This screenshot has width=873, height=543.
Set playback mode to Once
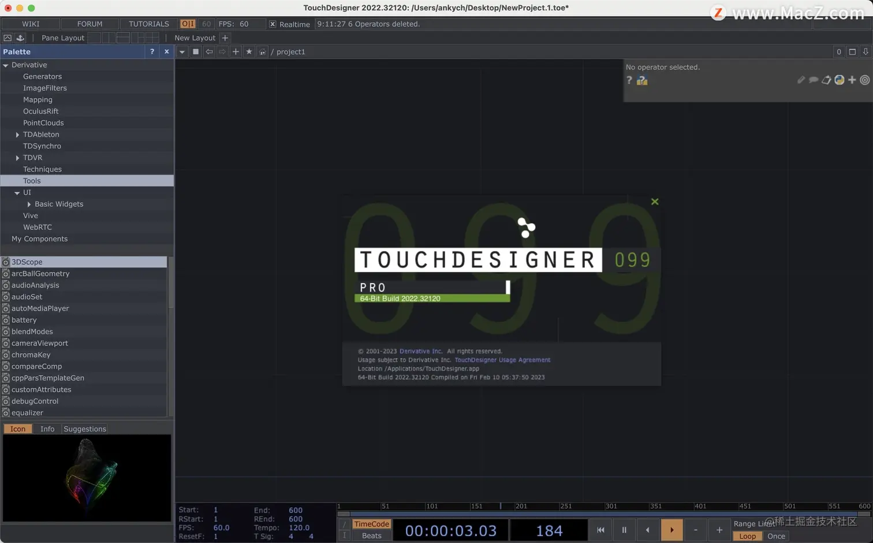(x=776, y=536)
